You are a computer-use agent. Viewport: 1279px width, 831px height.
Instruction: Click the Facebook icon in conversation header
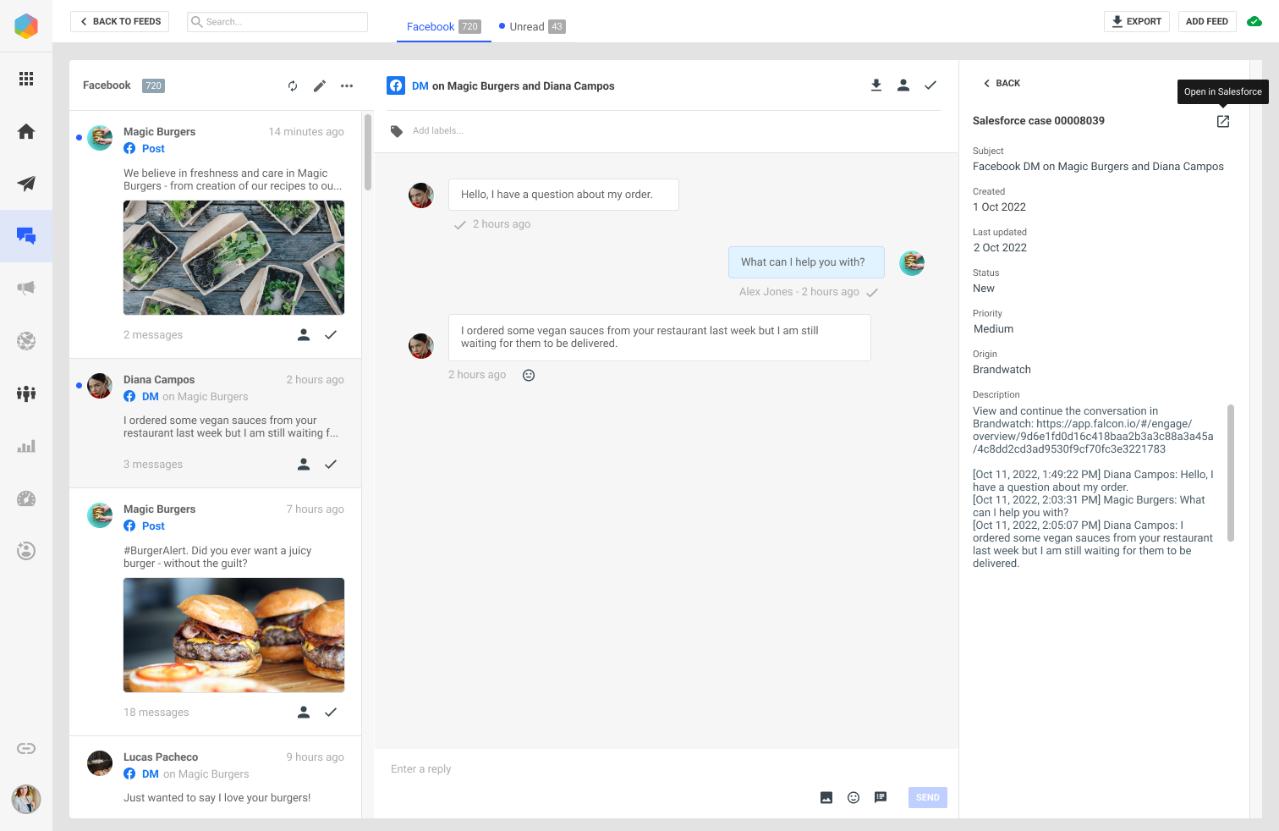coord(396,85)
